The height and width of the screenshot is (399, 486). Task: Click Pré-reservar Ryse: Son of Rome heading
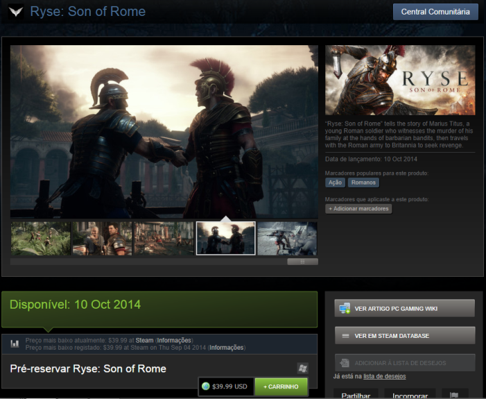88,368
